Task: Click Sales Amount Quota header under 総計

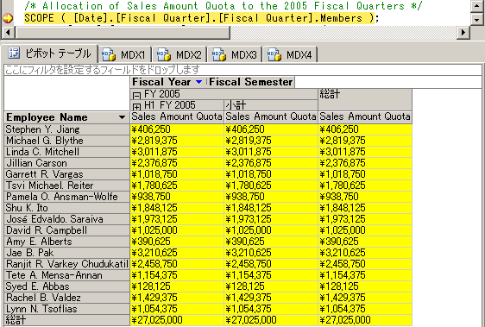Action: click(x=365, y=116)
